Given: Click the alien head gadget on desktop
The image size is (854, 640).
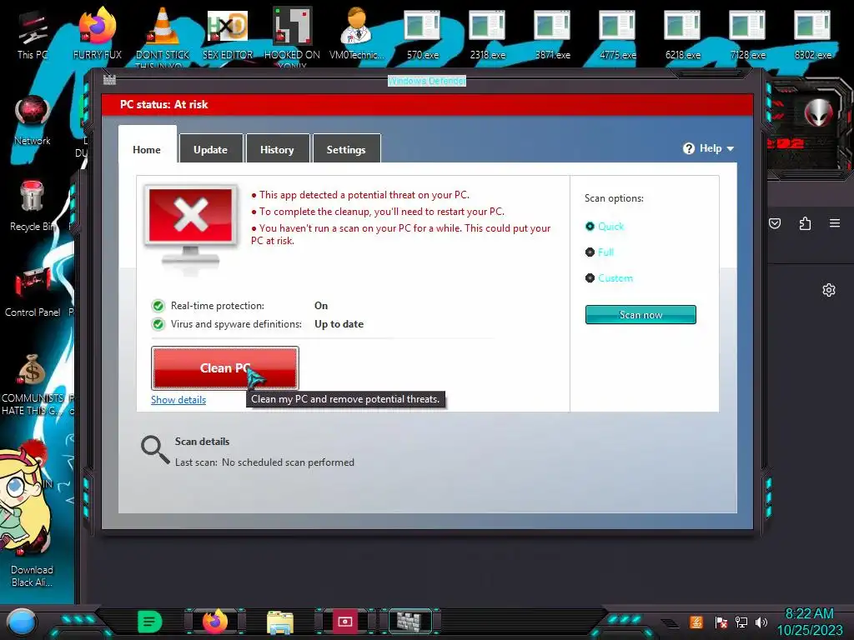Looking at the screenshot, I should pos(818,113).
